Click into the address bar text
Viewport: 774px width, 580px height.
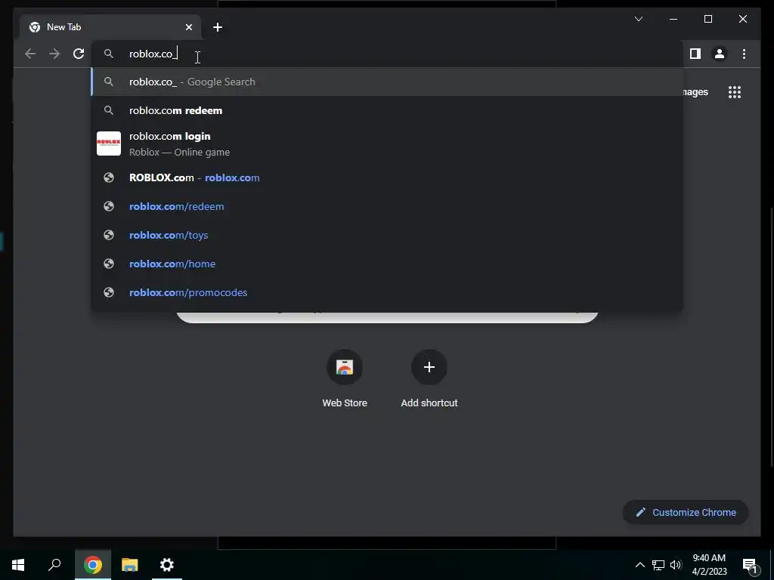tap(153, 54)
